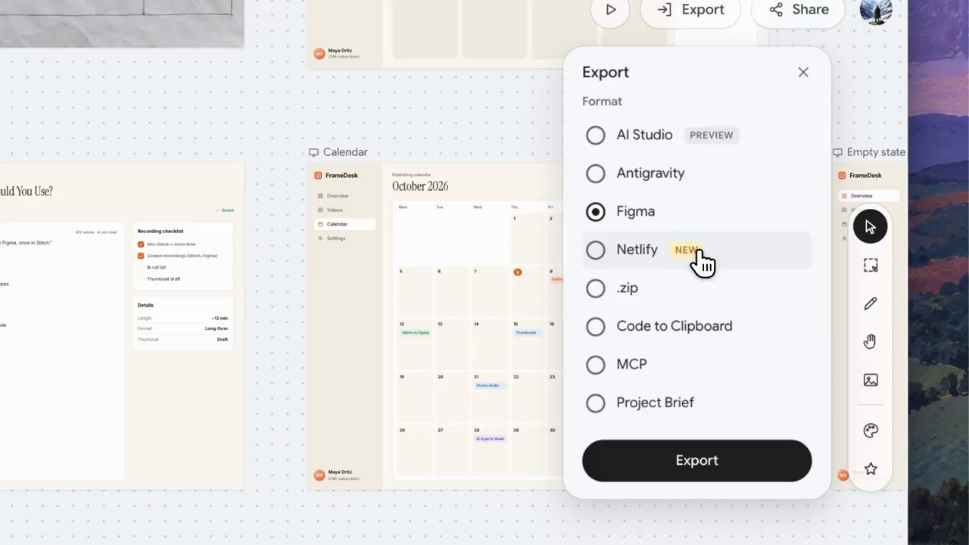
Task: Click the black Export confirm button
Action: 696,460
